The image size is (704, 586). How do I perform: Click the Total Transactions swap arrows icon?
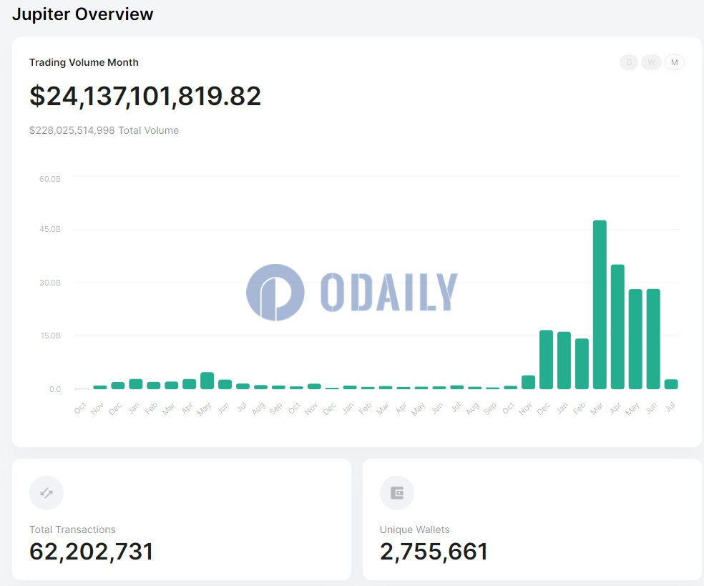(47, 493)
